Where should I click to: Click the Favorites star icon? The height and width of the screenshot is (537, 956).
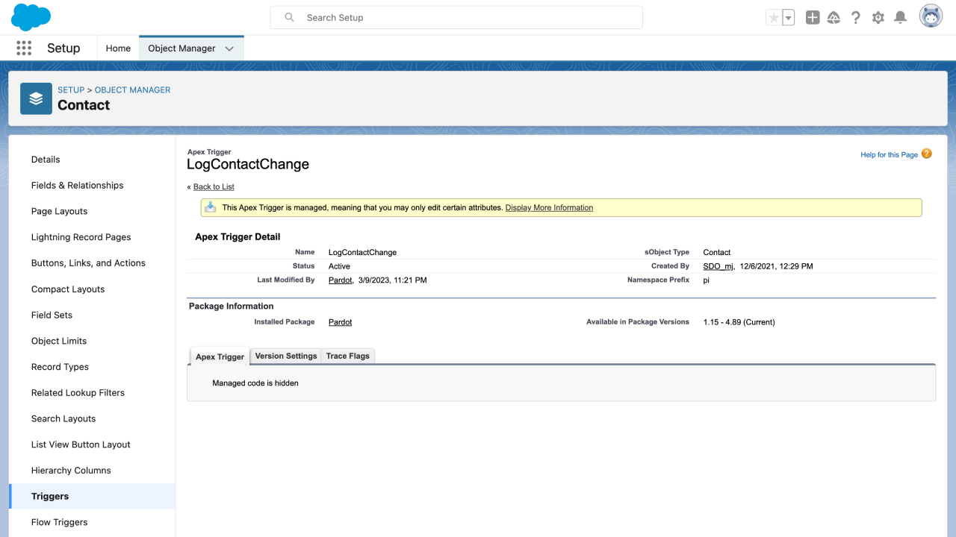774,18
